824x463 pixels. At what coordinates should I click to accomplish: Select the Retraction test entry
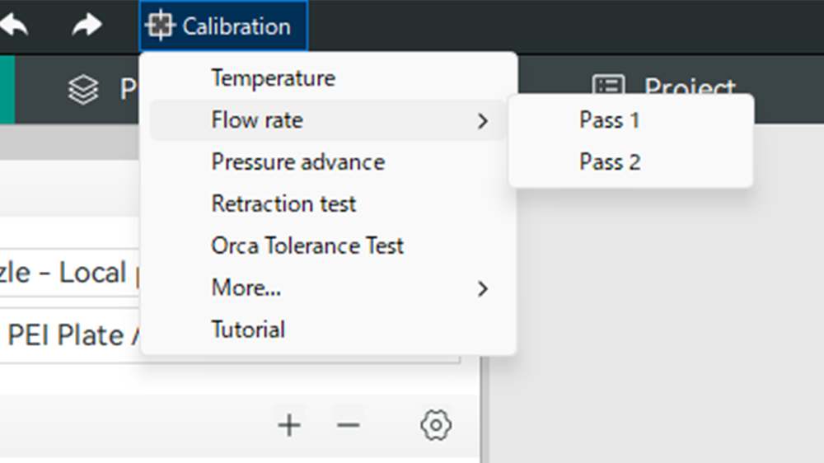[x=283, y=204]
